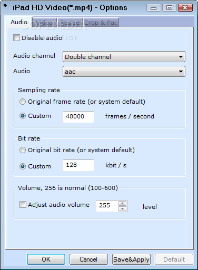Screen dimensions: 198x270
Task: Minimize the Options window
Action: point(153,8)
